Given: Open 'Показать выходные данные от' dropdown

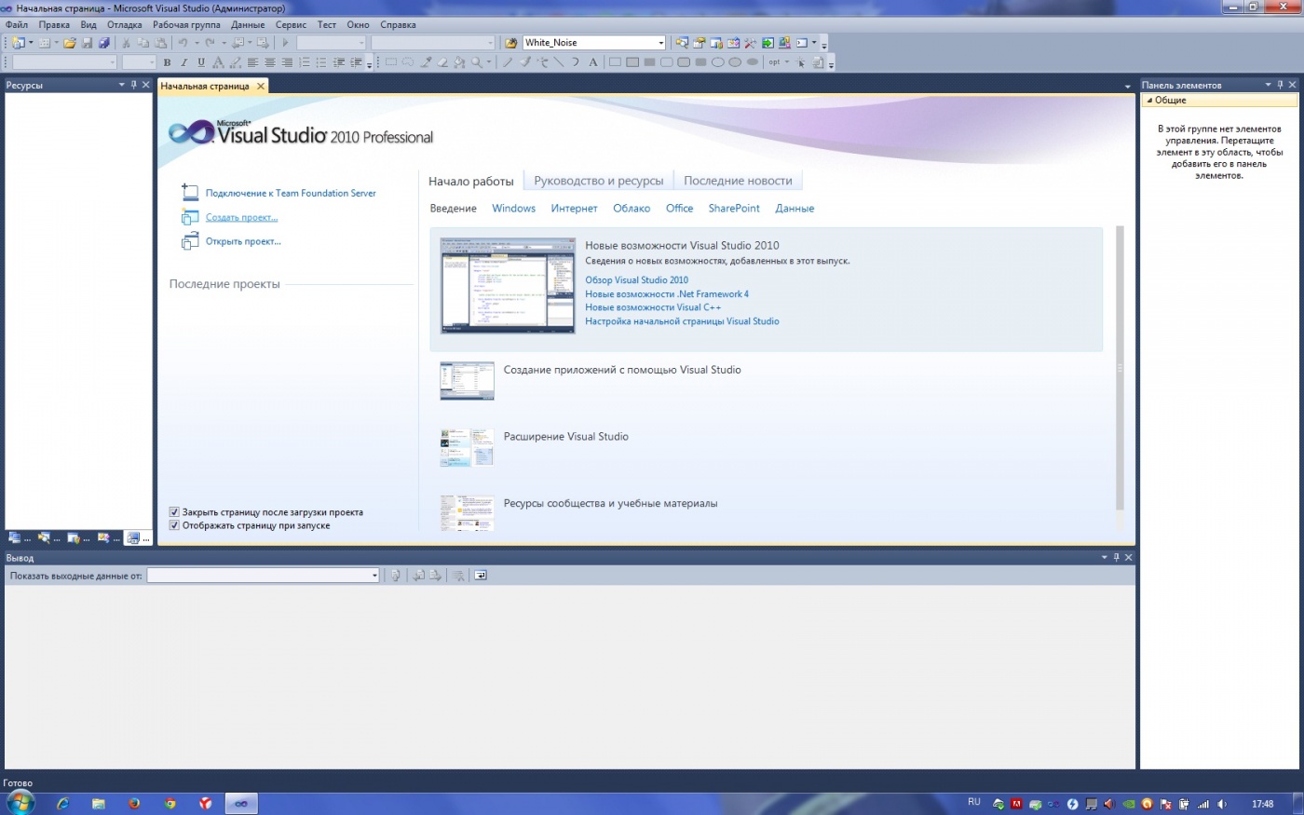Looking at the screenshot, I should click(x=374, y=576).
